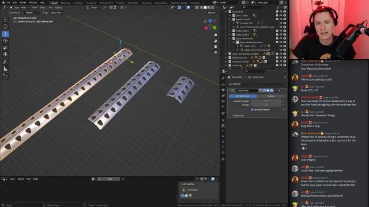Viewport: 369px width, 207px height.
Task: Hide rotator joint object via eye icon
Action: point(281,46)
